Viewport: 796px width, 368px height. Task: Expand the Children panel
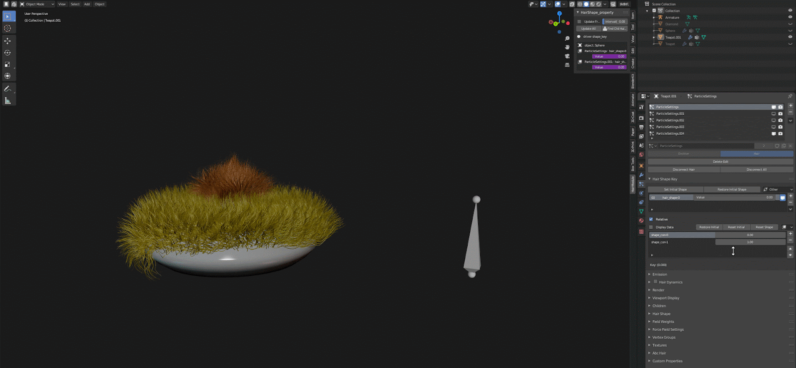click(659, 306)
